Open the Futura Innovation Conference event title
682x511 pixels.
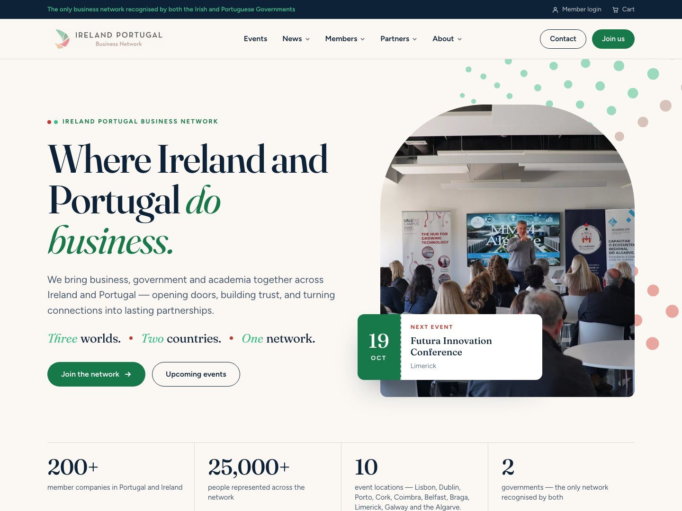click(451, 346)
